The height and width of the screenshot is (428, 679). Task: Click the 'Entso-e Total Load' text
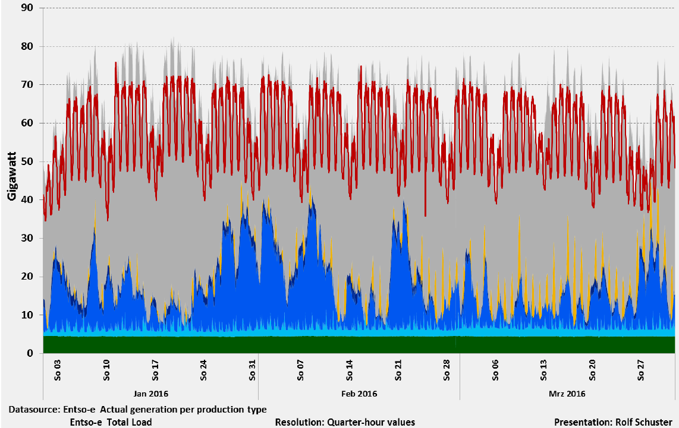point(111,423)
